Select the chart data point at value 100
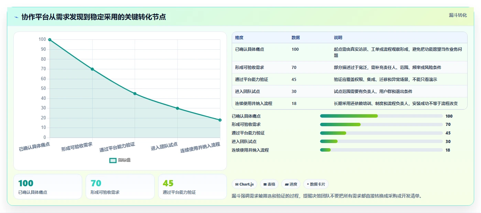481x213 pixels. [50, 40]
